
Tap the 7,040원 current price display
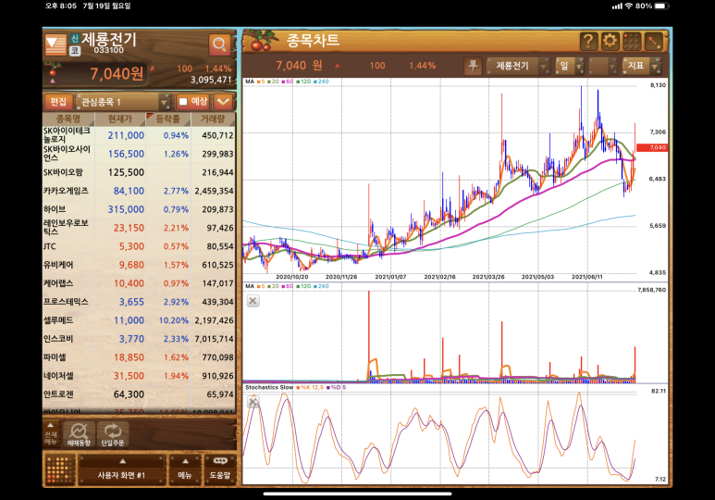pyautogui.click(x=117, y=73)
